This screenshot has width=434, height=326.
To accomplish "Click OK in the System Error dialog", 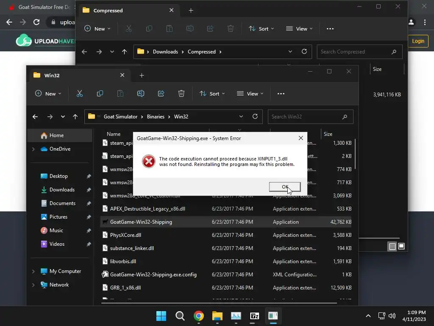I will 285,187.
